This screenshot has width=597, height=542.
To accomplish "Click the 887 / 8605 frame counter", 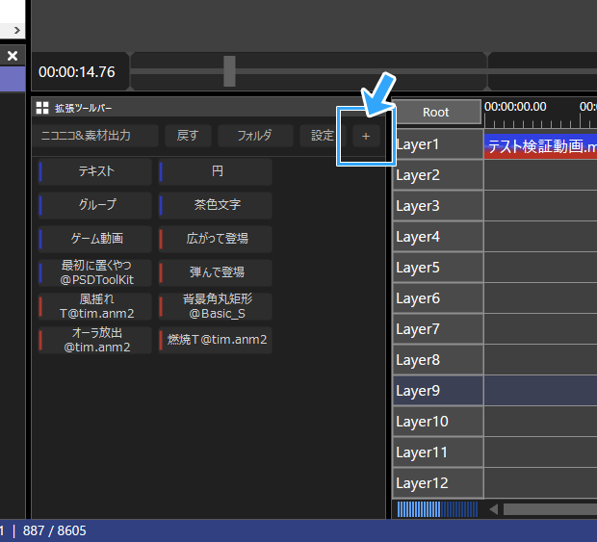I will tap(55, 530).
